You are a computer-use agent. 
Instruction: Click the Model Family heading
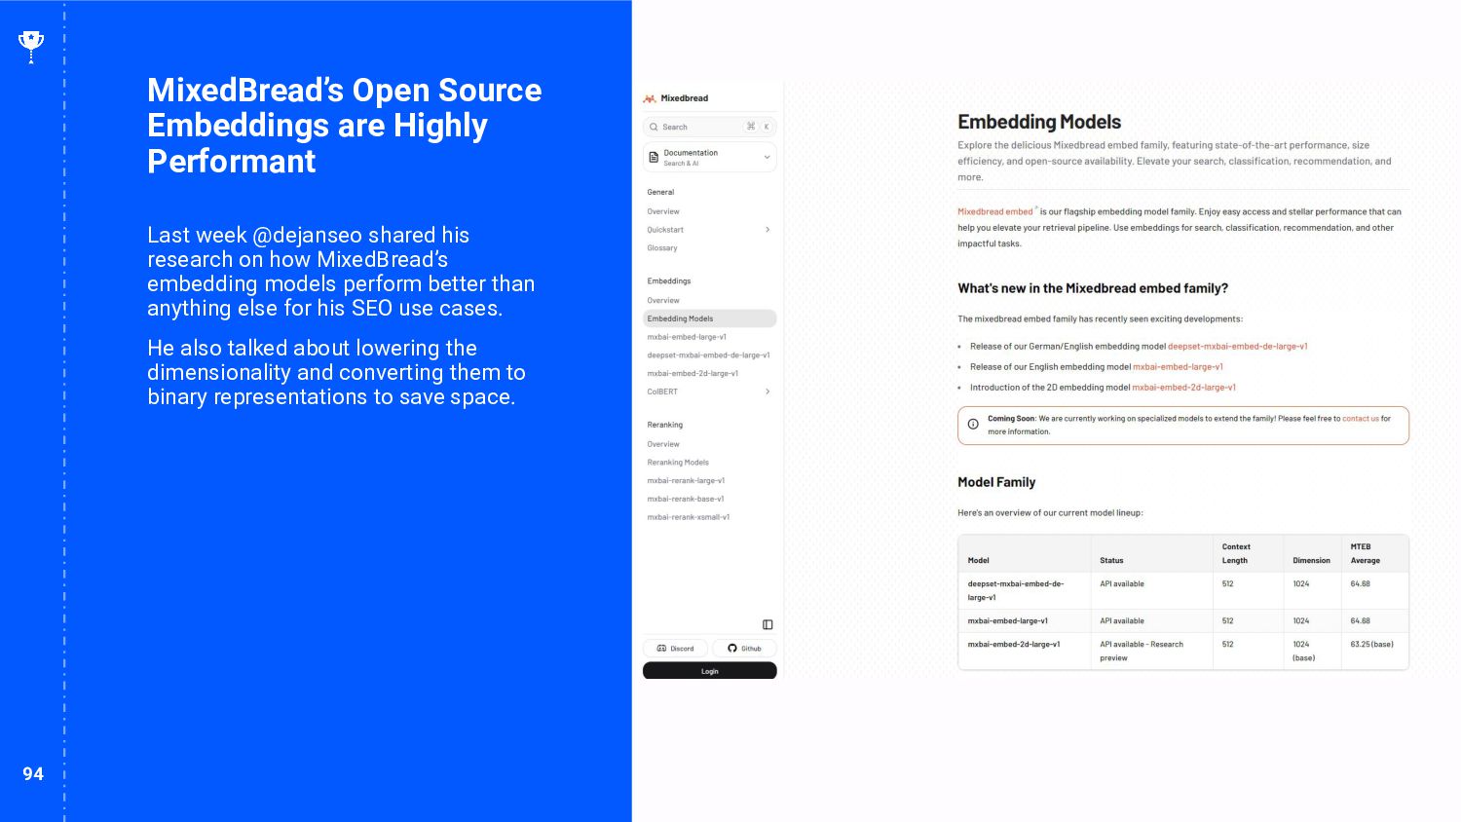(x=996, y=482)
